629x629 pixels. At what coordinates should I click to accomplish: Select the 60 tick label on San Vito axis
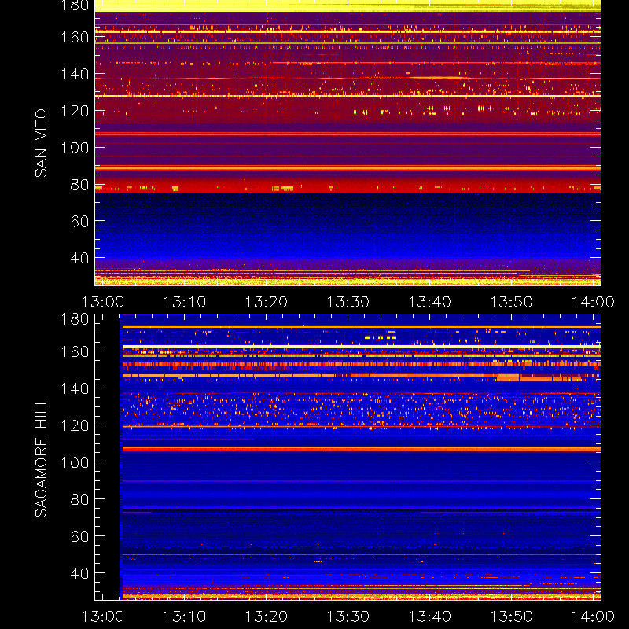[x=79, y=221]
